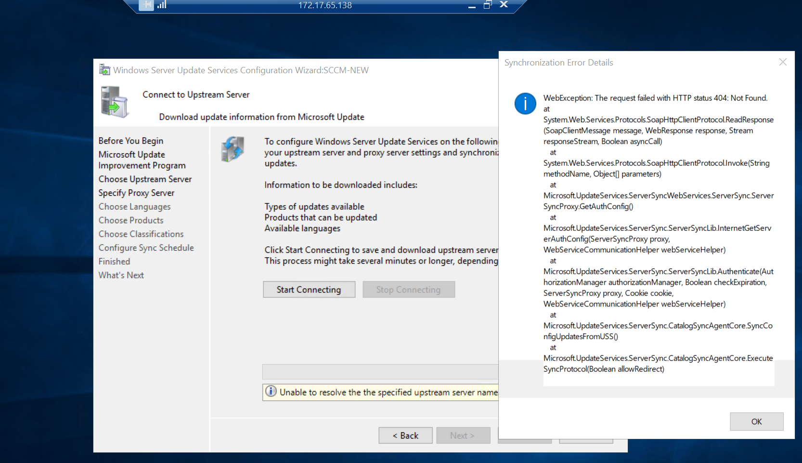Go back using the < Back button
This screenshot has width=802, height=463.
click(405, 435)
